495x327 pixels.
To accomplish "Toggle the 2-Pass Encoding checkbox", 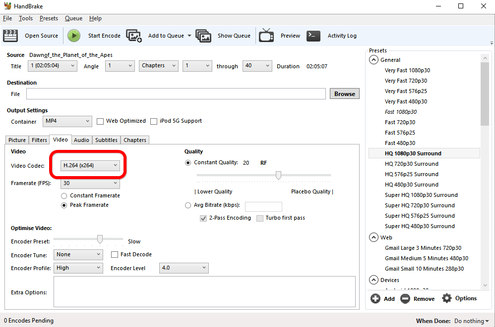I will click(x=203, y=218).
